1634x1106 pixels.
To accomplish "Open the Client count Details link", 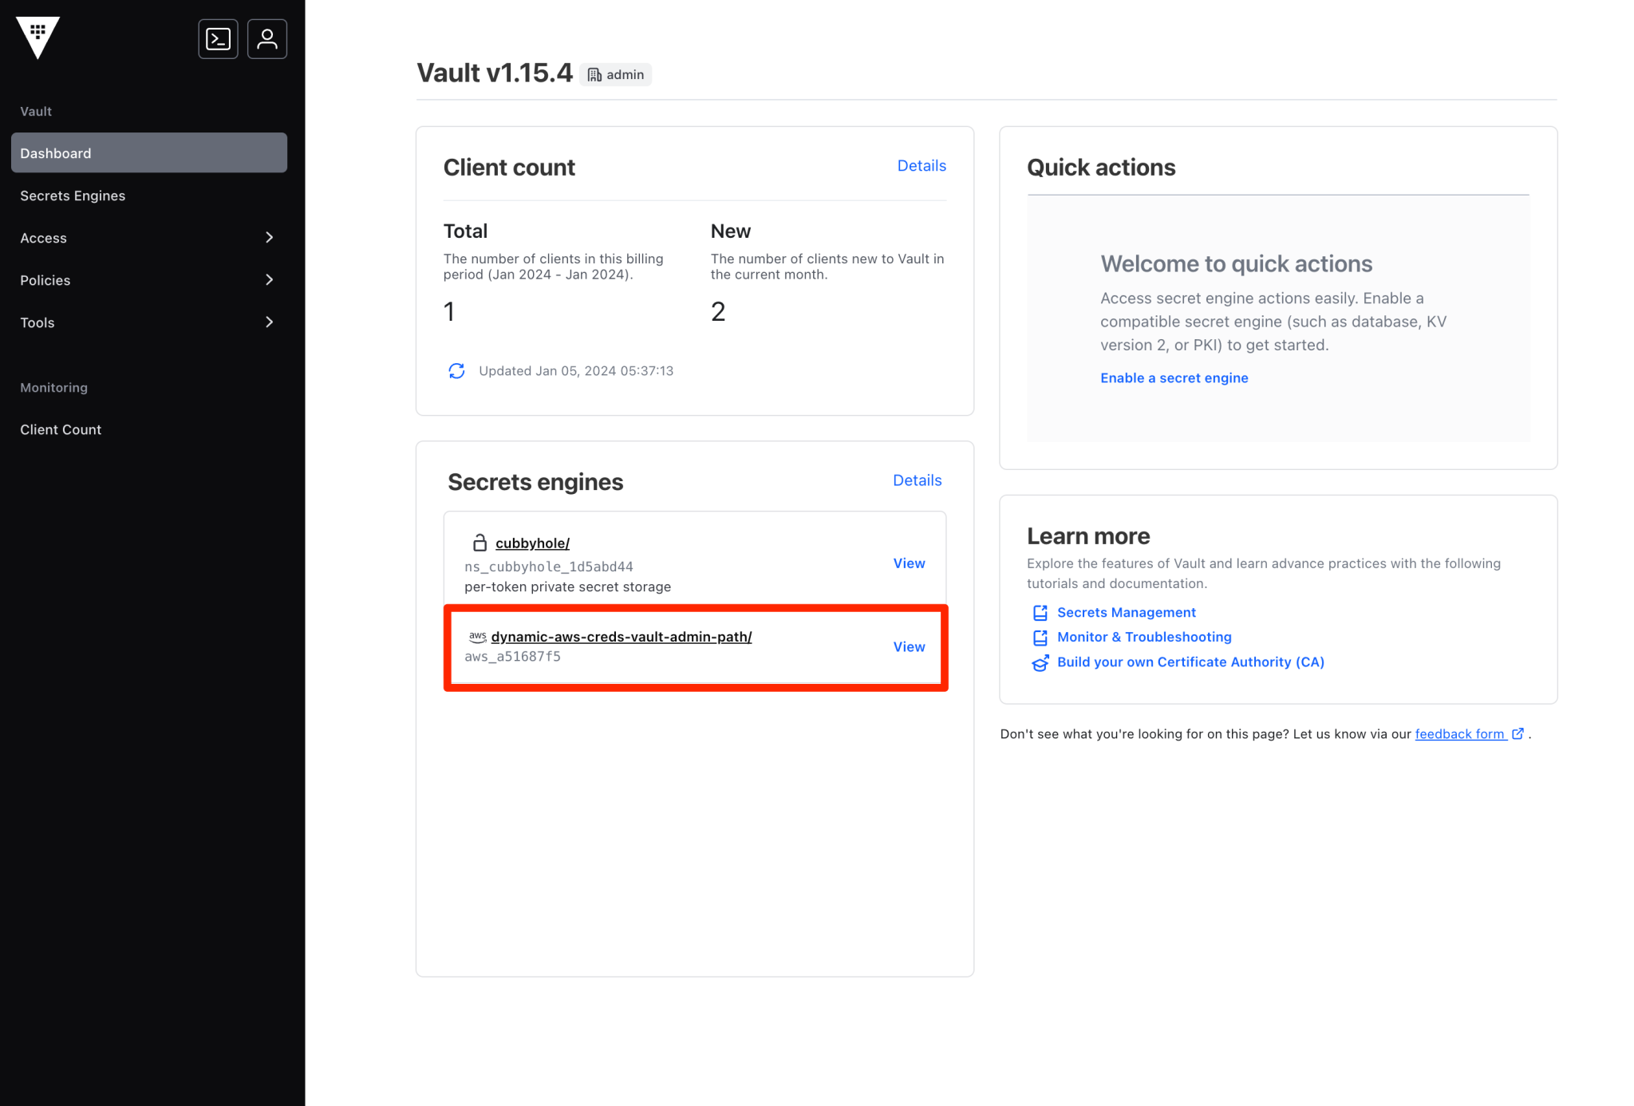I will pyautogui.click(x=922, y=165).
